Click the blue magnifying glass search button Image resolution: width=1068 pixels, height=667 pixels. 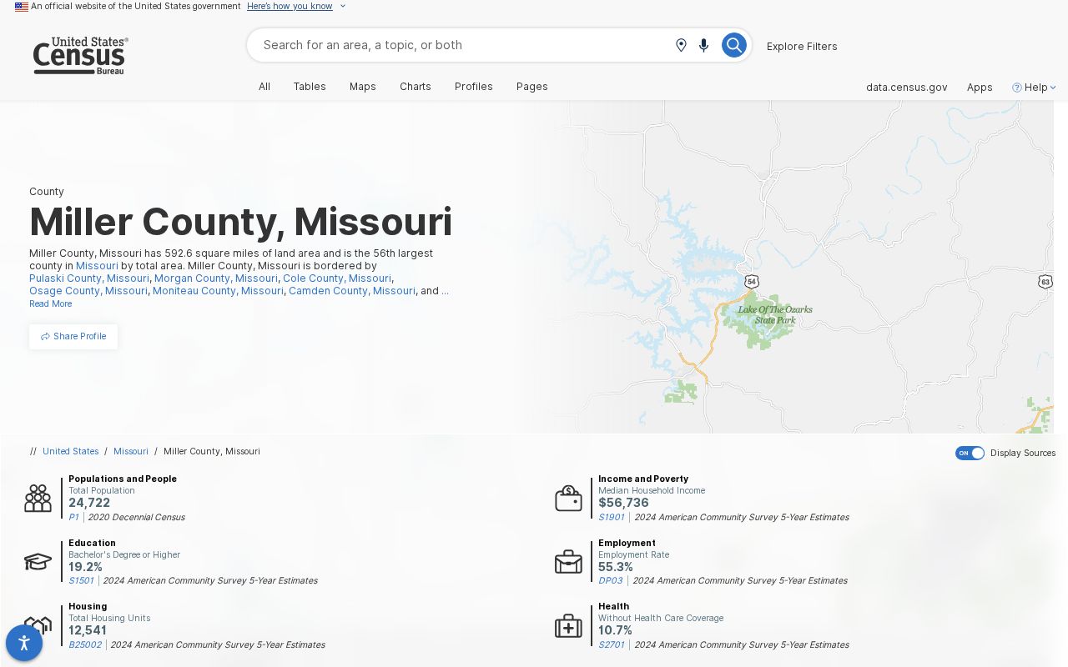(733, 45)
